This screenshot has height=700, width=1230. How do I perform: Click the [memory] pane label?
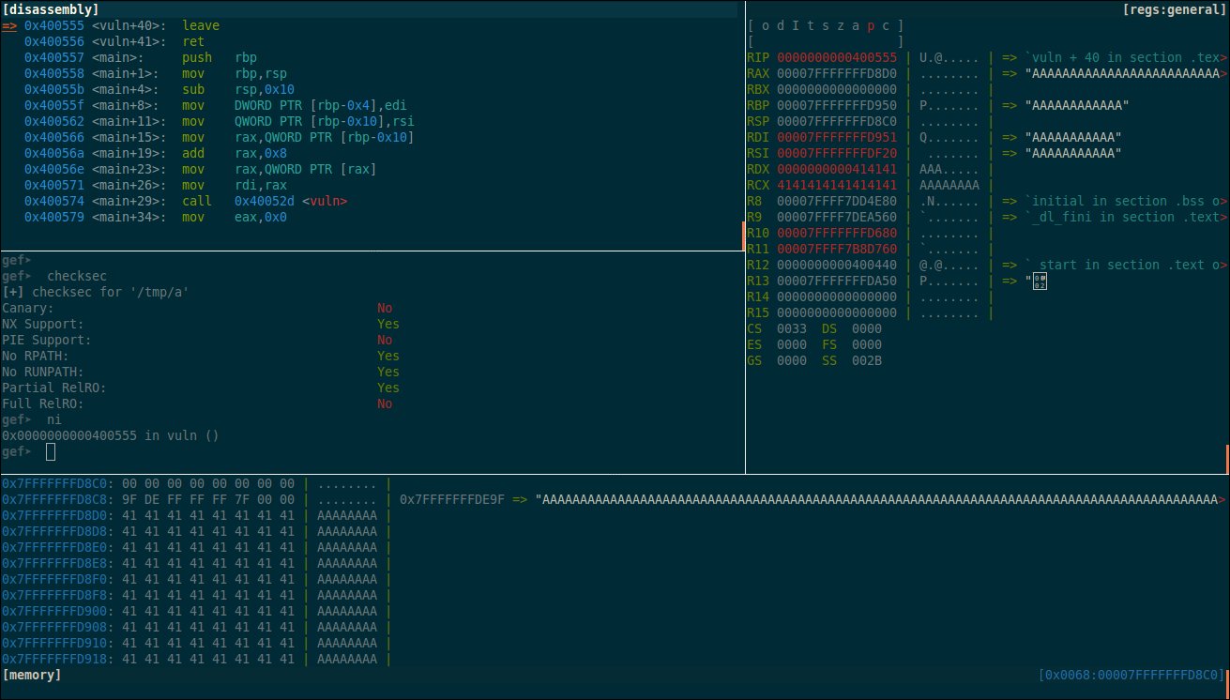click(32, 675)
